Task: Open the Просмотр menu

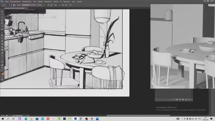Action: tap(67, 2)
